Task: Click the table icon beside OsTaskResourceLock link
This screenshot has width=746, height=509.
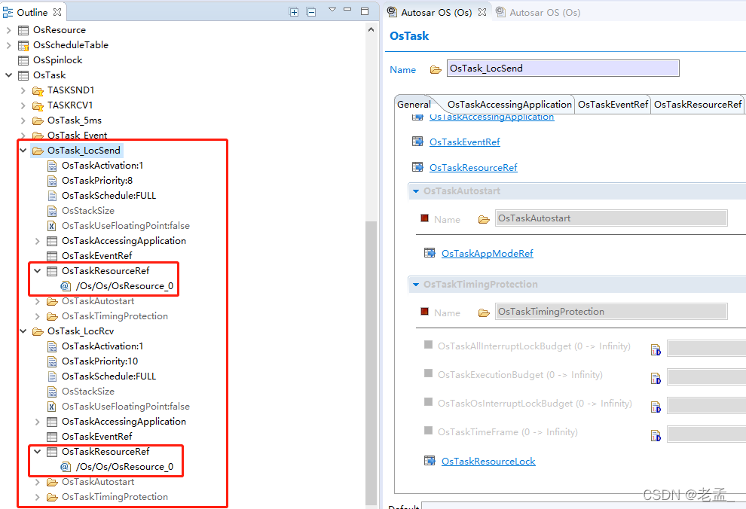Action: pos(430,461)
